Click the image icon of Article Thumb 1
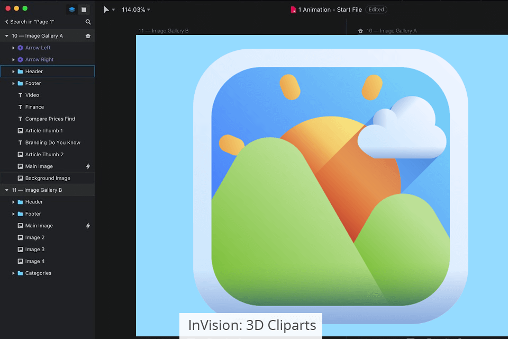Screen dimensions: 508x339 [20, 131]
